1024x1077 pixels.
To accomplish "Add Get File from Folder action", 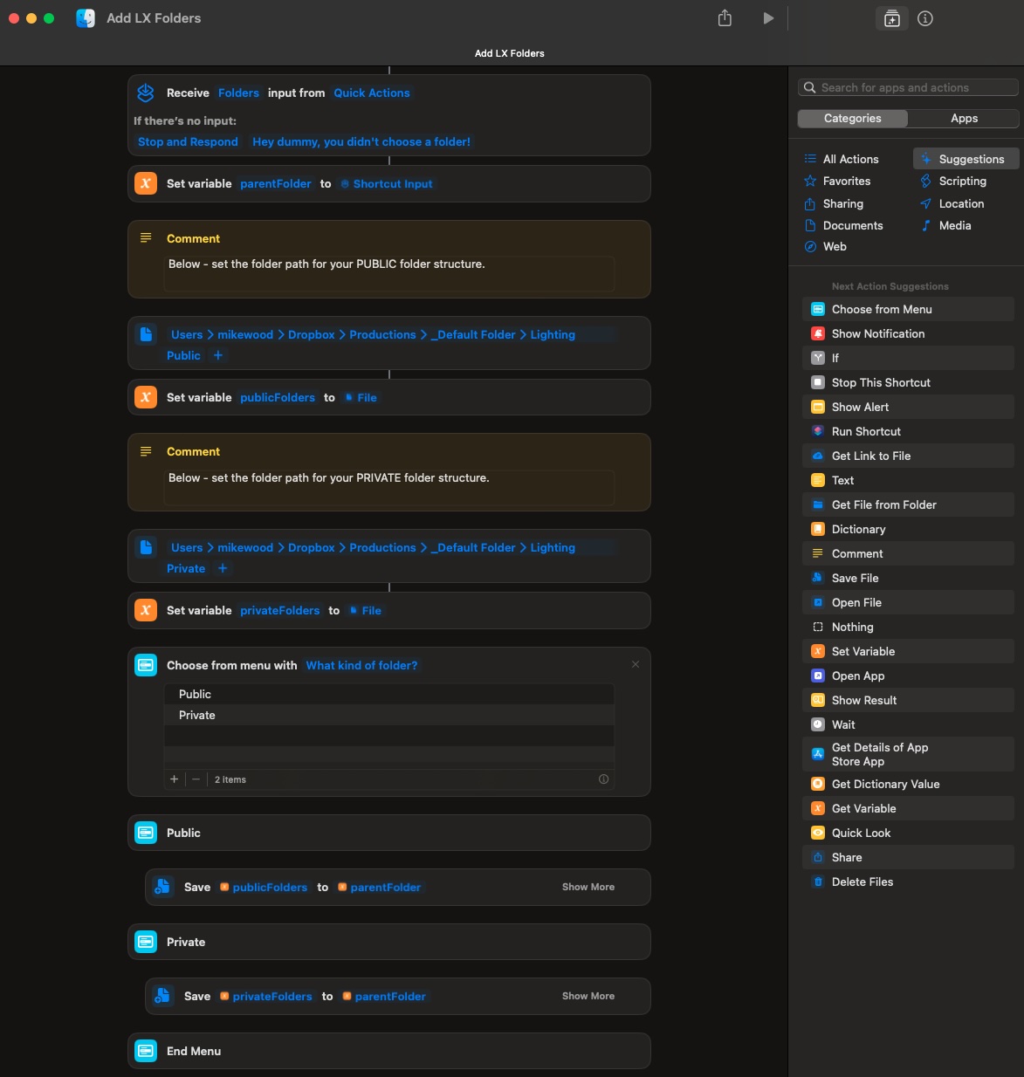I will (x=908, y=504).
